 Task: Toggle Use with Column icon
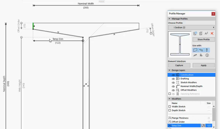point(207,50)
